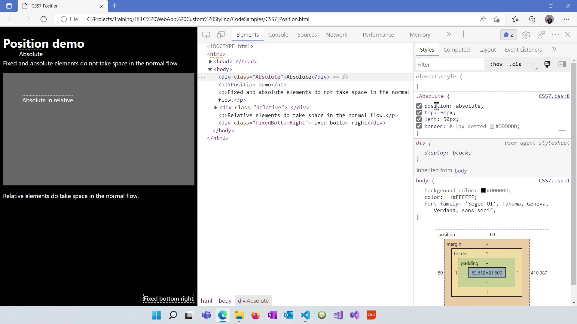Open the issues counter showing 2
The width and height of the screenshot is (577, 324).
point(508,34)
